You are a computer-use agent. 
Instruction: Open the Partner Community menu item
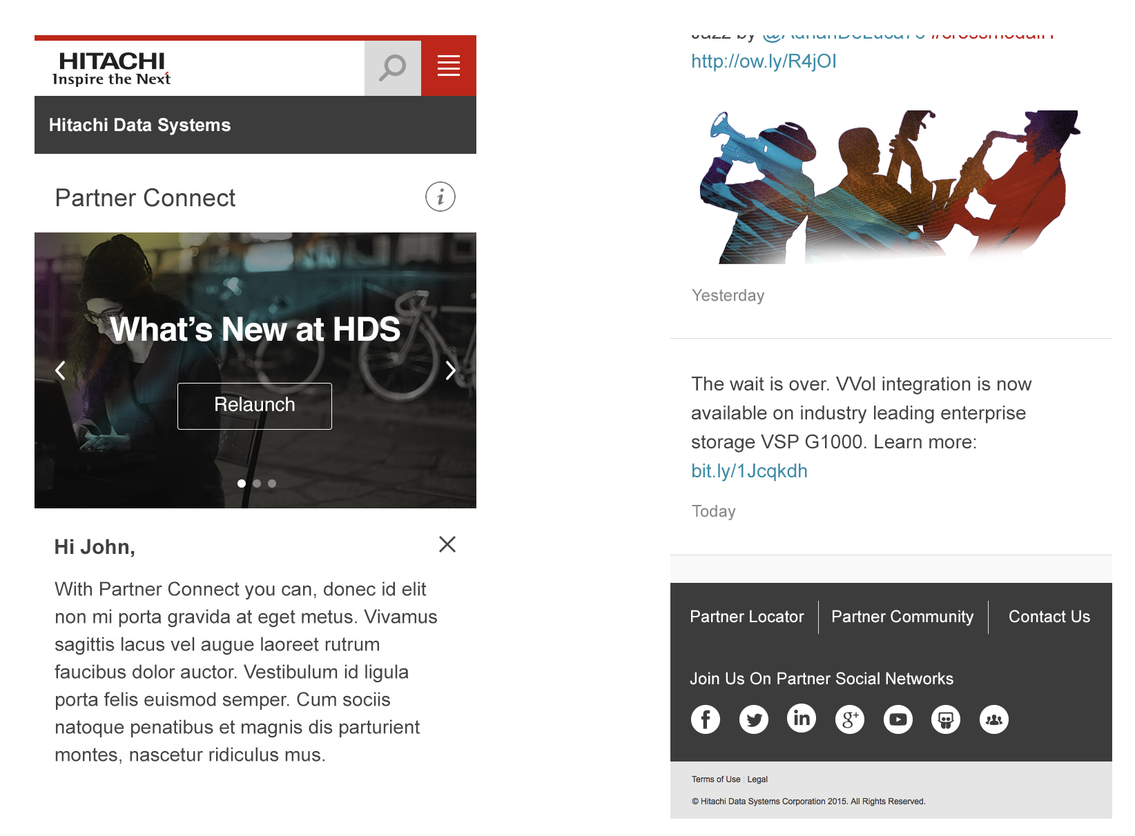902,617
